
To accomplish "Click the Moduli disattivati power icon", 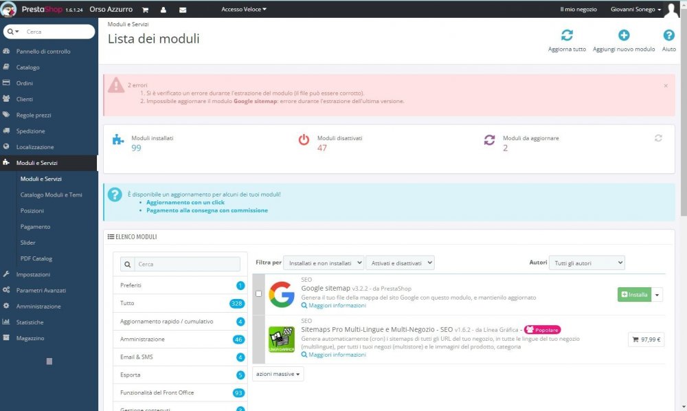I will (304, 140).
